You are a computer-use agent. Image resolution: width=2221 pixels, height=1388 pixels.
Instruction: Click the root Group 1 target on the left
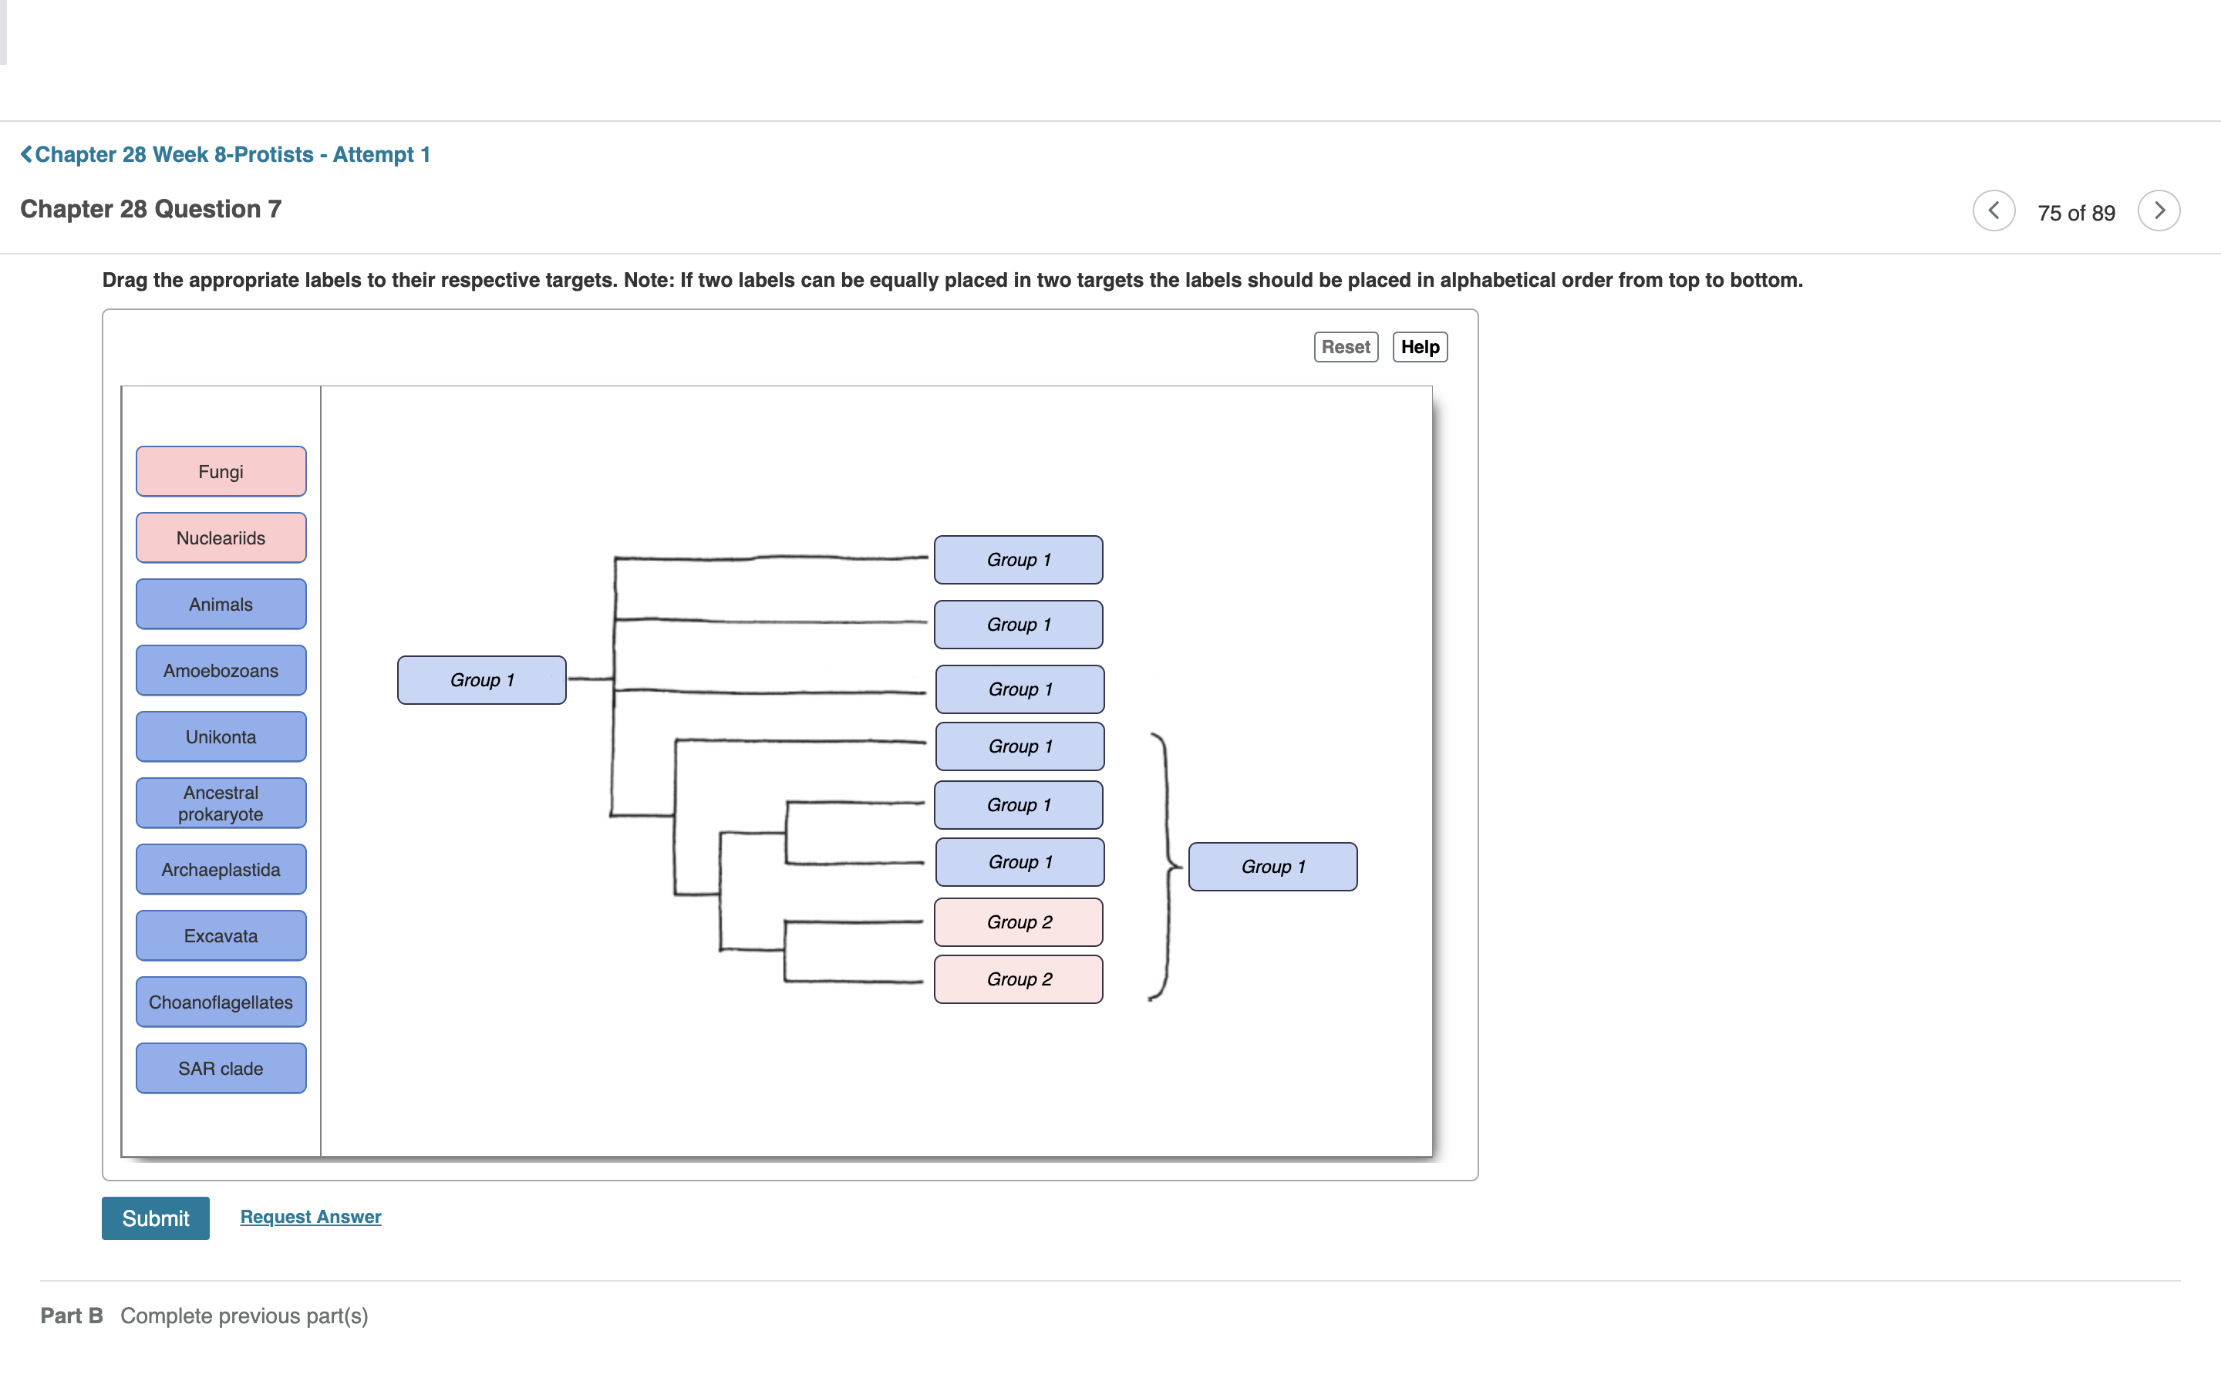click(482, 680)
